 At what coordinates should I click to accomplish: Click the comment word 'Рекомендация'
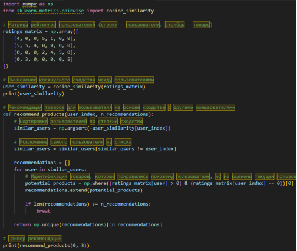point(25,107)
